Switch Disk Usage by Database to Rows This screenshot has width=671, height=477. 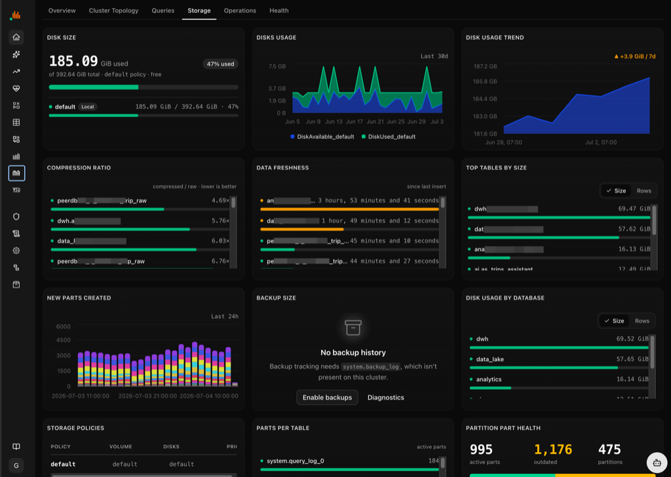point(642,321)
